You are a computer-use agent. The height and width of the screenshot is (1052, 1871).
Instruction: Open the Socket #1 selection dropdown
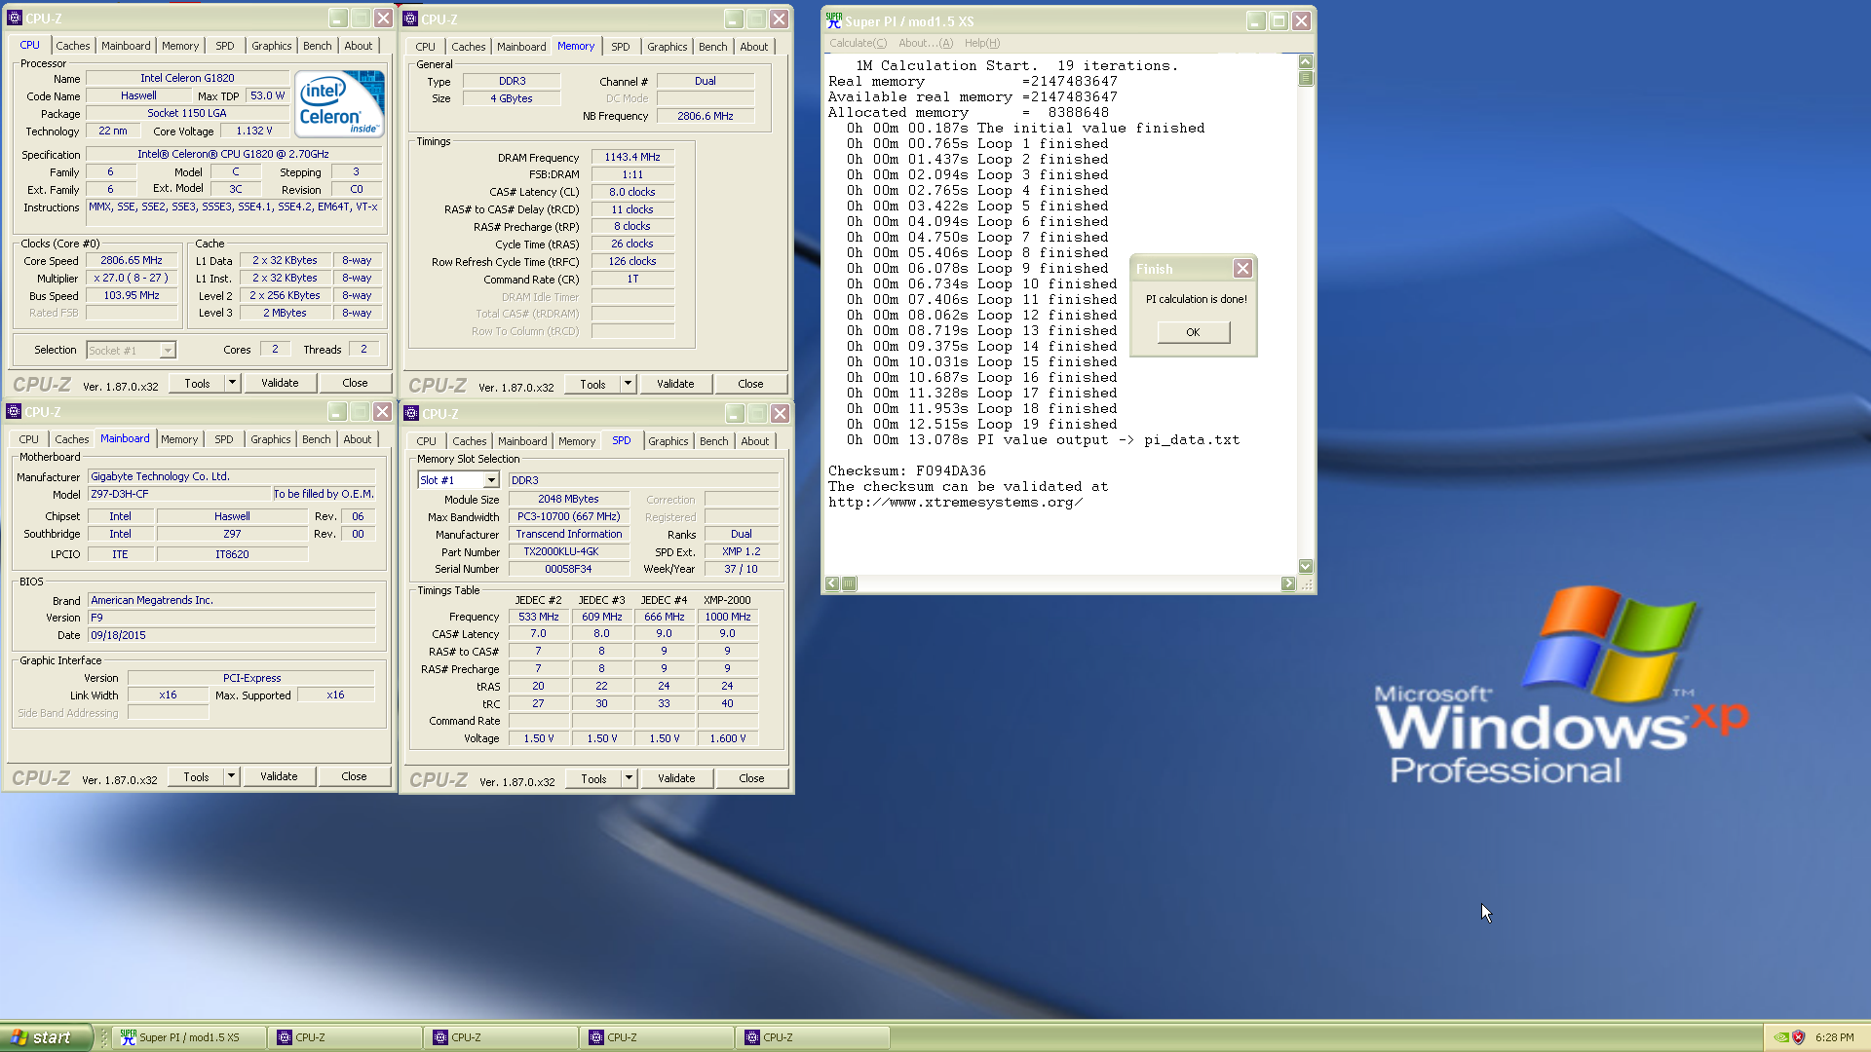(168, 351)
